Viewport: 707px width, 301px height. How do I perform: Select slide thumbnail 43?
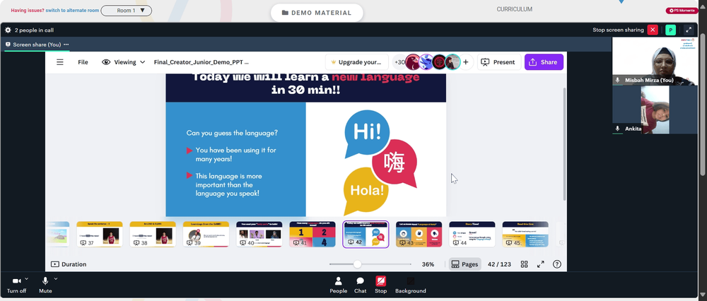419,235
